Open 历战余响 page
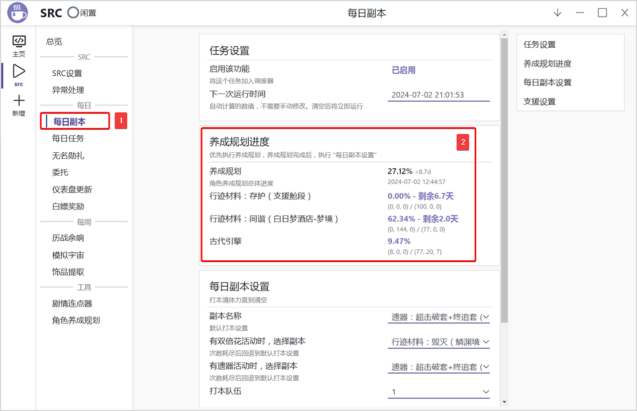 [68, 238]
